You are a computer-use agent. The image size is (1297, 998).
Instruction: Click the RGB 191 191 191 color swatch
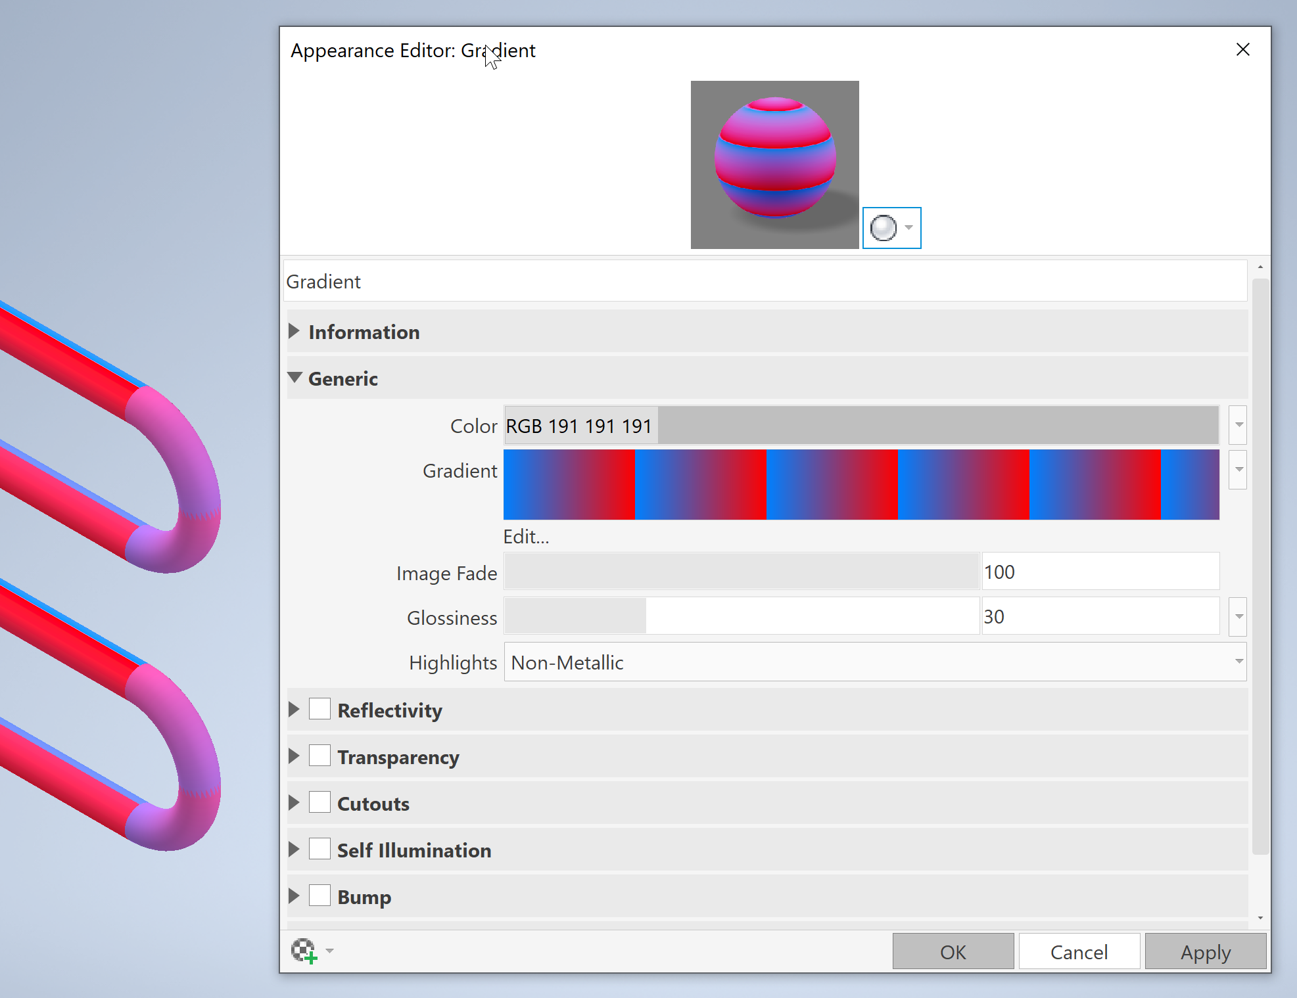(861, 426)
